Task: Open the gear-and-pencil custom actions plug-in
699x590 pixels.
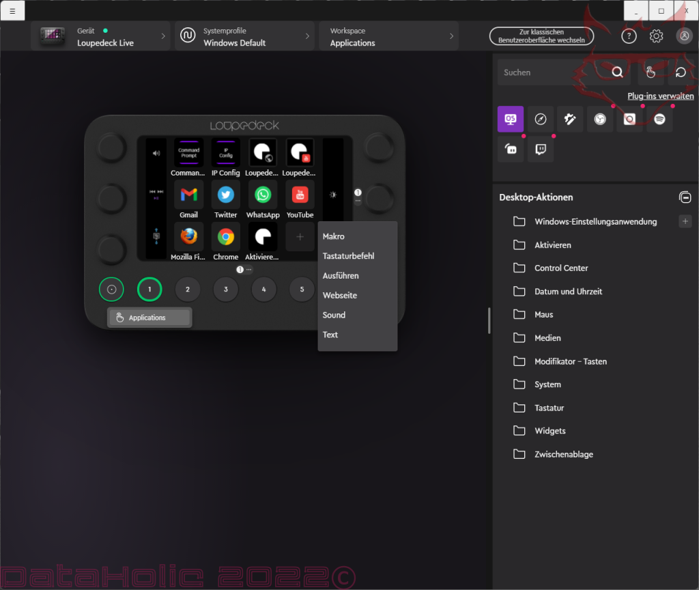Action: [570, 119]
